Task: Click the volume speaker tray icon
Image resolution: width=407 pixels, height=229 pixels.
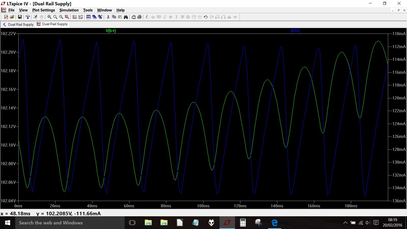Action: [368, 223]
